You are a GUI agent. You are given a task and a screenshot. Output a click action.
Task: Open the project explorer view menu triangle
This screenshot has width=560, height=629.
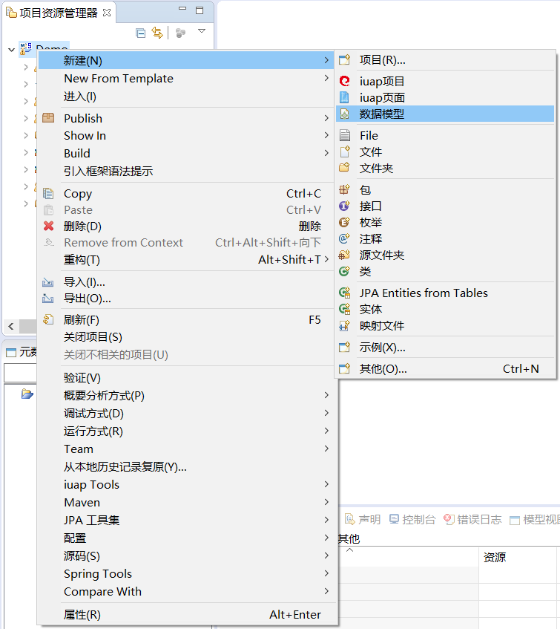coord(202,32)
